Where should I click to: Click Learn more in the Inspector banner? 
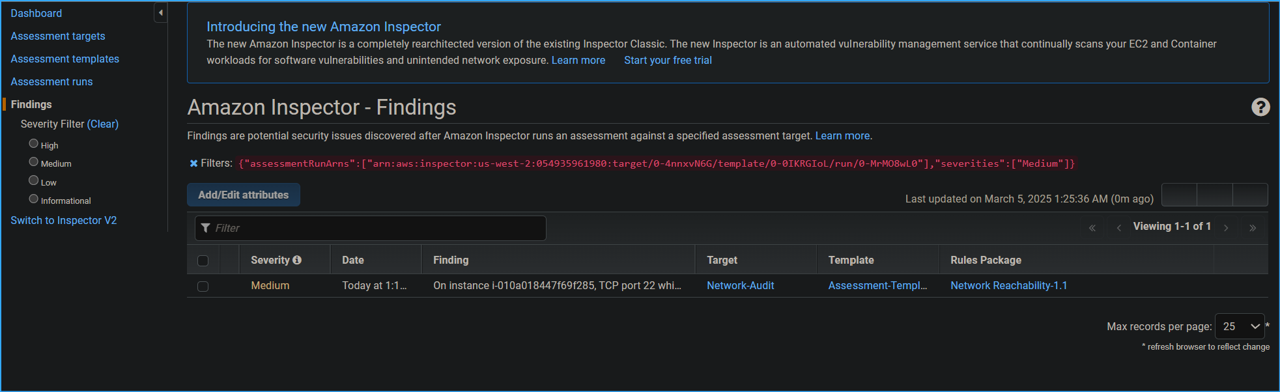(578, 60)
